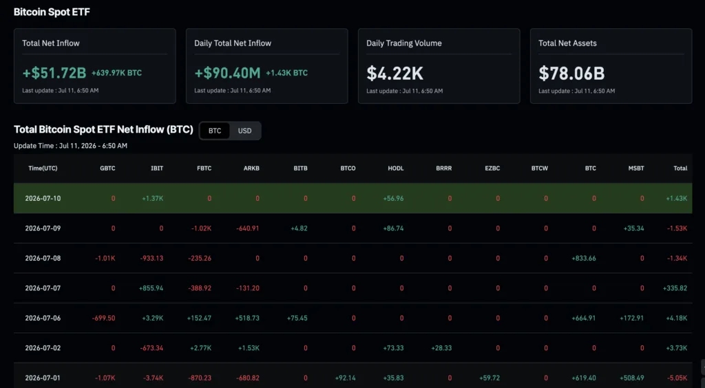This screenshot has width=705, height=388.
Task: Select the FBTC column header
Action: [204, 169]
